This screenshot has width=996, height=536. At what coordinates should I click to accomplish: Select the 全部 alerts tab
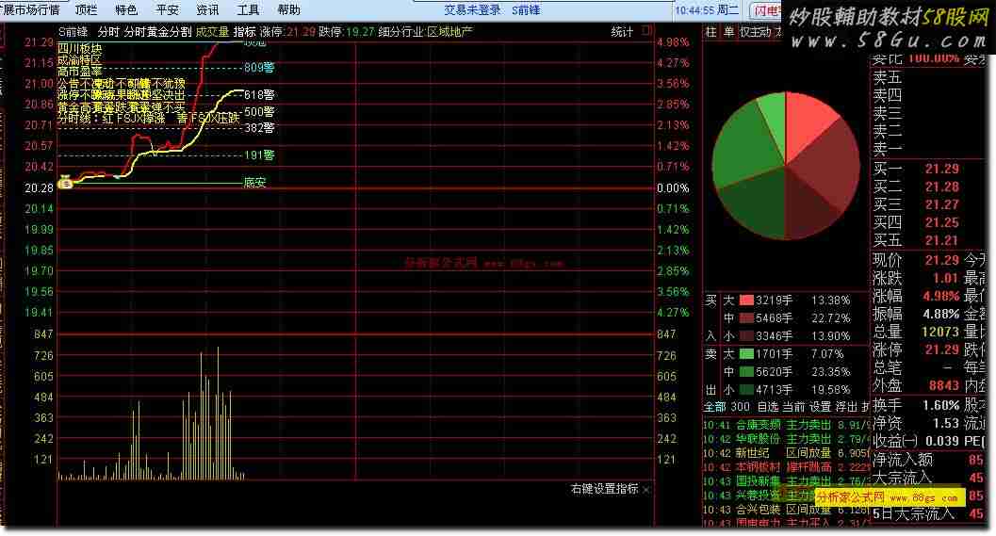(x=714, y=406)
